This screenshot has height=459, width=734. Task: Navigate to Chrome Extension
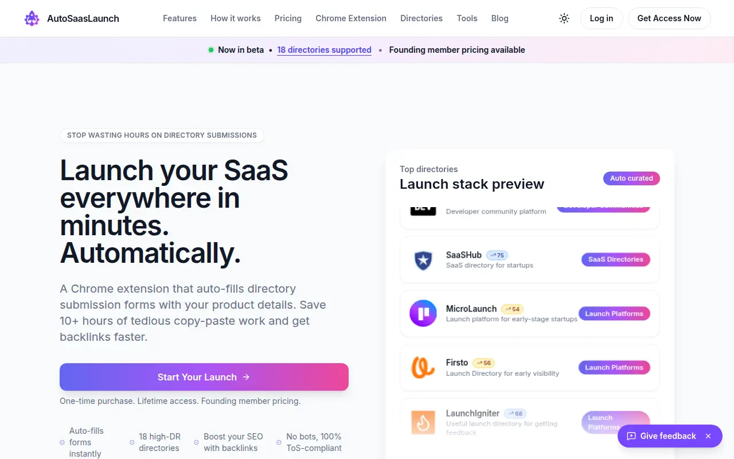click(351, 18)
